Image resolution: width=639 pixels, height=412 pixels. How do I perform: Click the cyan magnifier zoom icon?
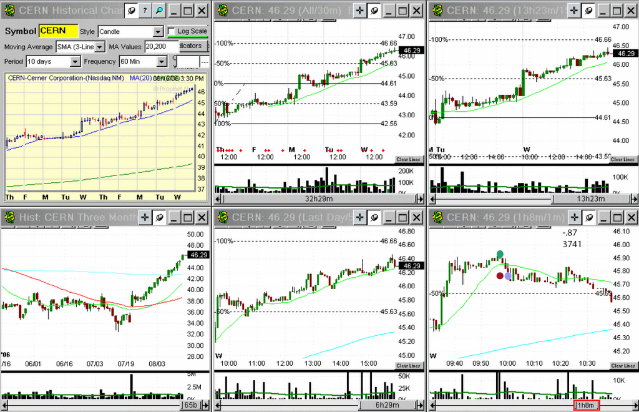[x=159, y=11]
